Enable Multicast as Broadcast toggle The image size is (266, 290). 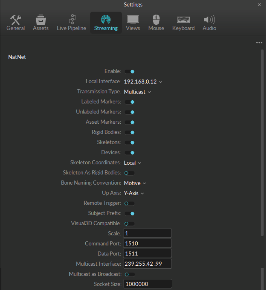(130, 274)
